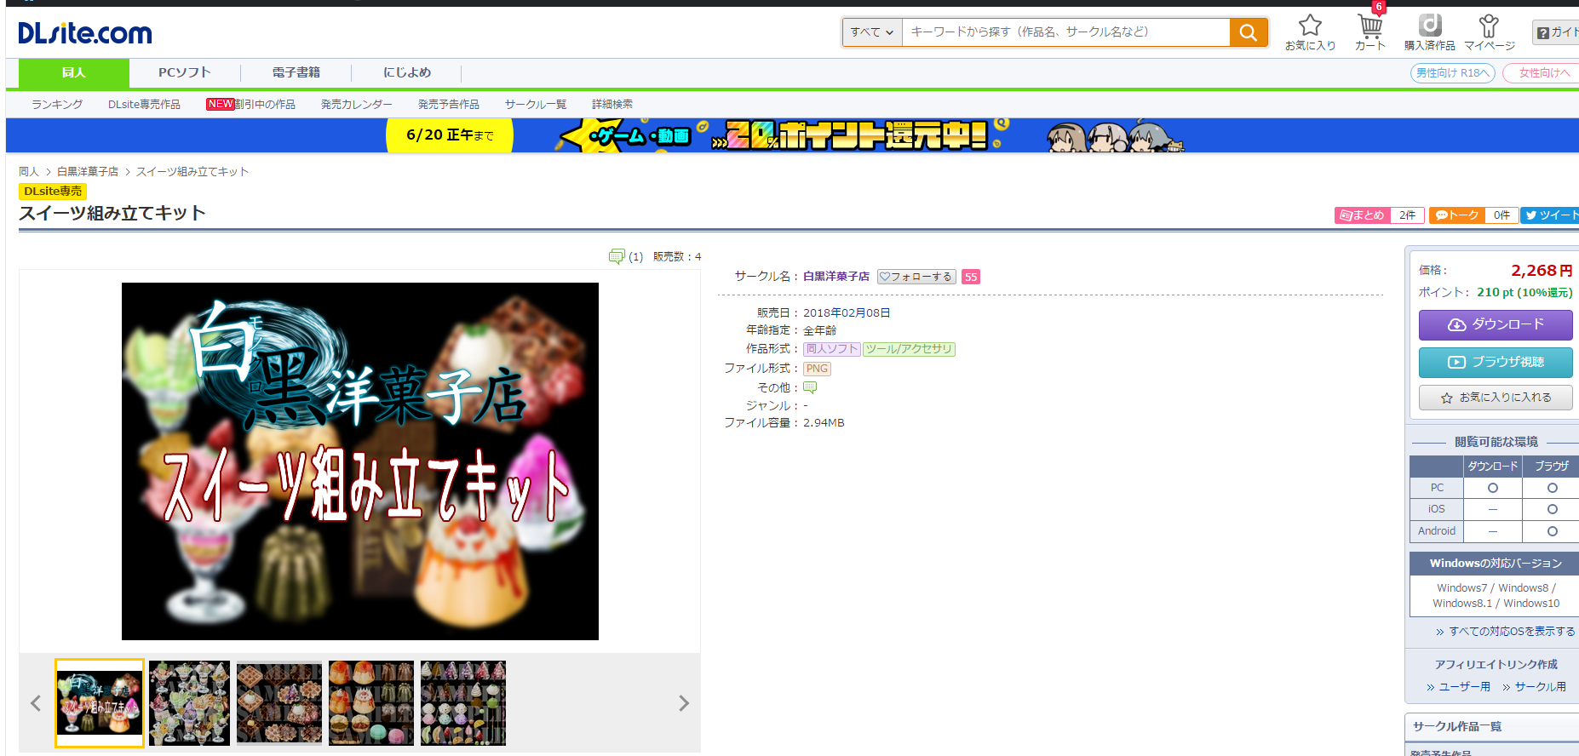Click the PNG file format tag
The image size is (1579, 756).
point(817,369)
